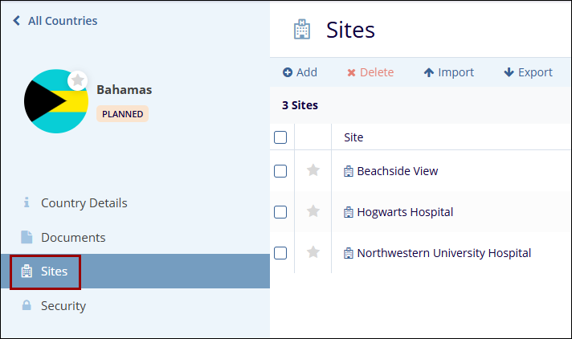
Task: Star Northwestern University Hospital site
Action: (313, 252)
